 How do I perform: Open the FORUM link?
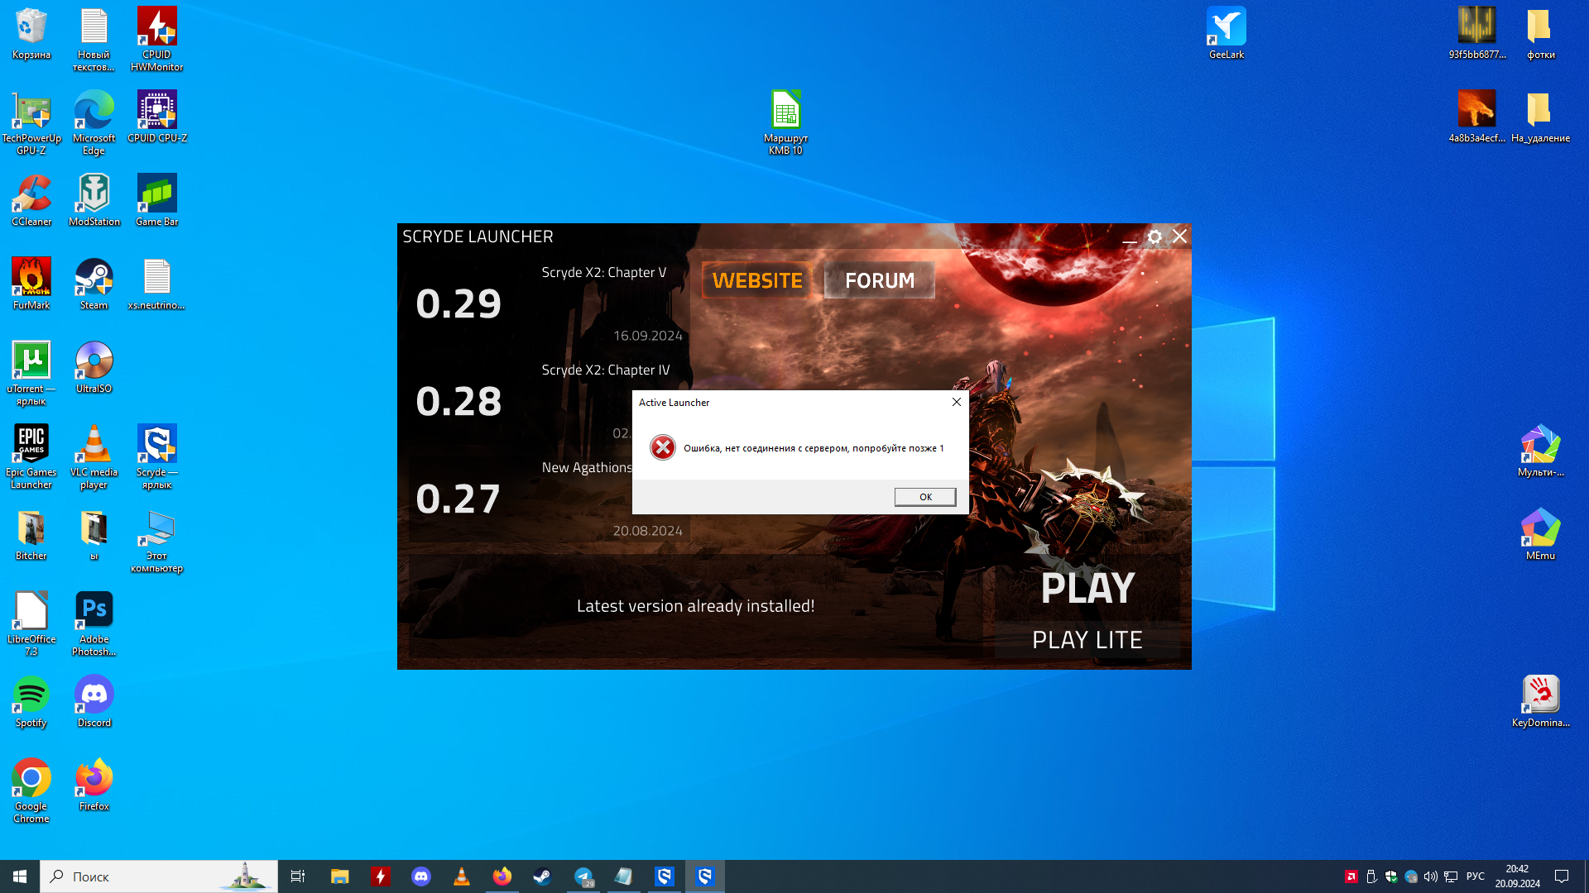point(879,280)
